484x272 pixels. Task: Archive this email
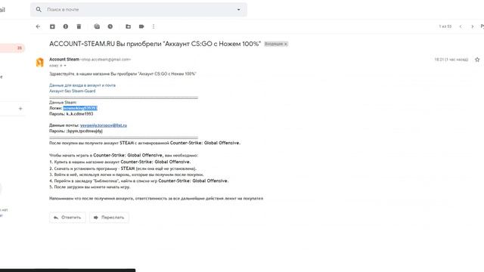[52, 26]
